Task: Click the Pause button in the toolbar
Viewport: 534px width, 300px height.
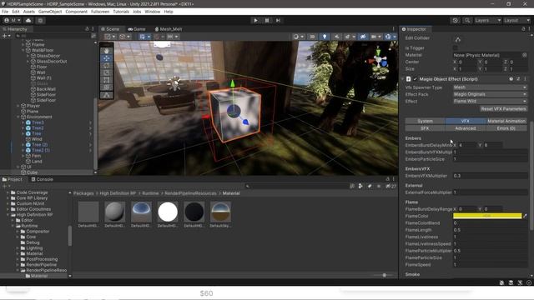Action: (267, 20)
